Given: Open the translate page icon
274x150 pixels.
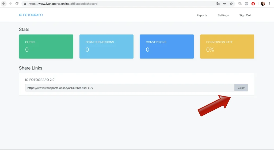Looking at the screenshot, I should tap(218, 4).
